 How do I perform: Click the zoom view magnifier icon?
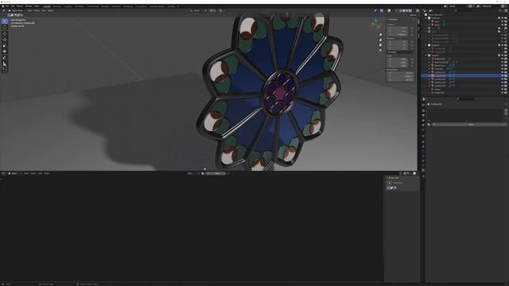pos(380,35)
